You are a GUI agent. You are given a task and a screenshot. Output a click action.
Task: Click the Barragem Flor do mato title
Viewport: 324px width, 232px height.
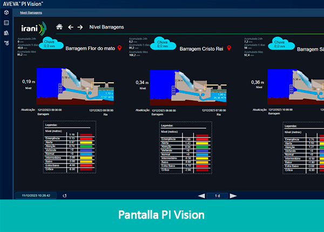(x=90, y=49)
